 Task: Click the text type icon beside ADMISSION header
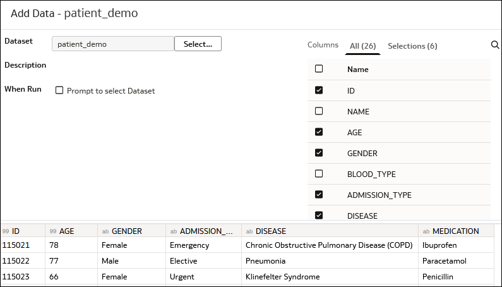(x=174, y=231)
